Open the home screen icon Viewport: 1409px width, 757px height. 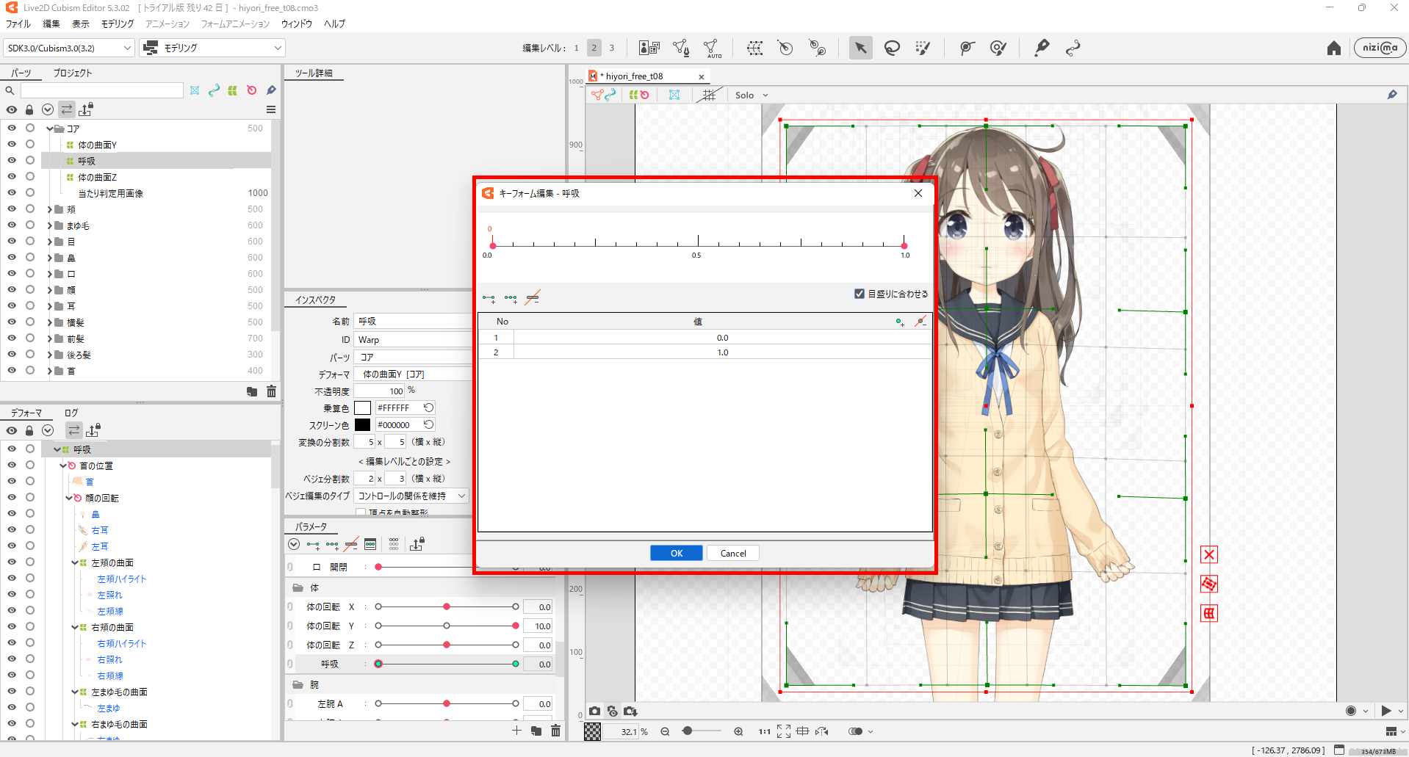point(1334,48)
